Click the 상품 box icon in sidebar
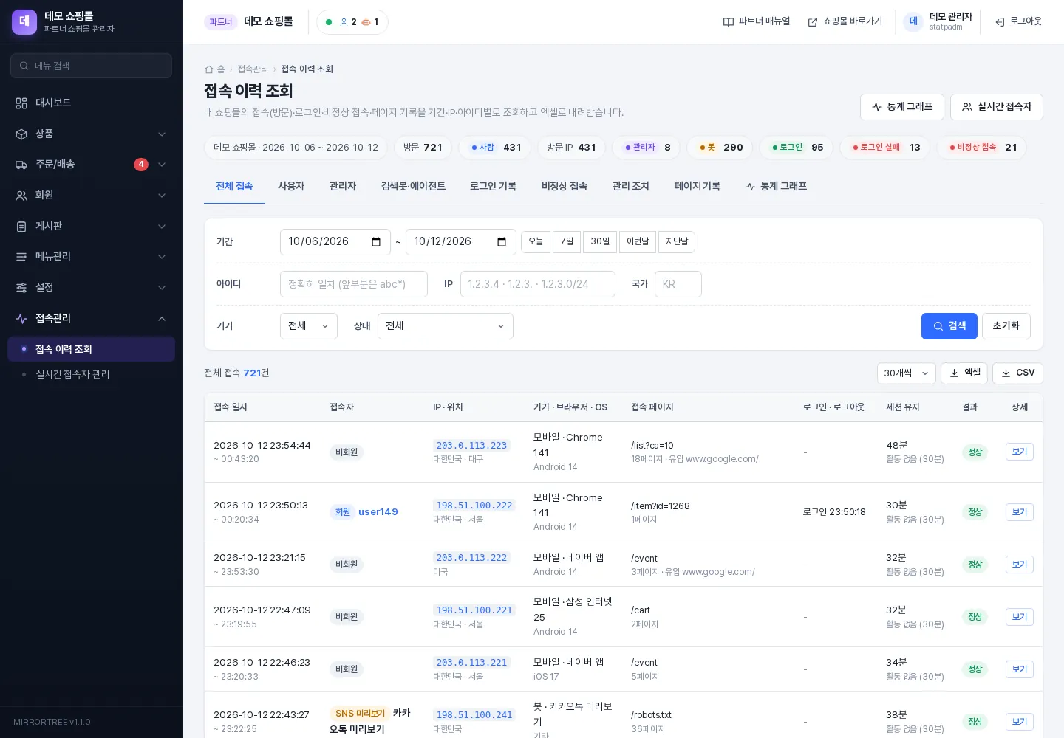1064x738 pixels. tap(21, 134)
